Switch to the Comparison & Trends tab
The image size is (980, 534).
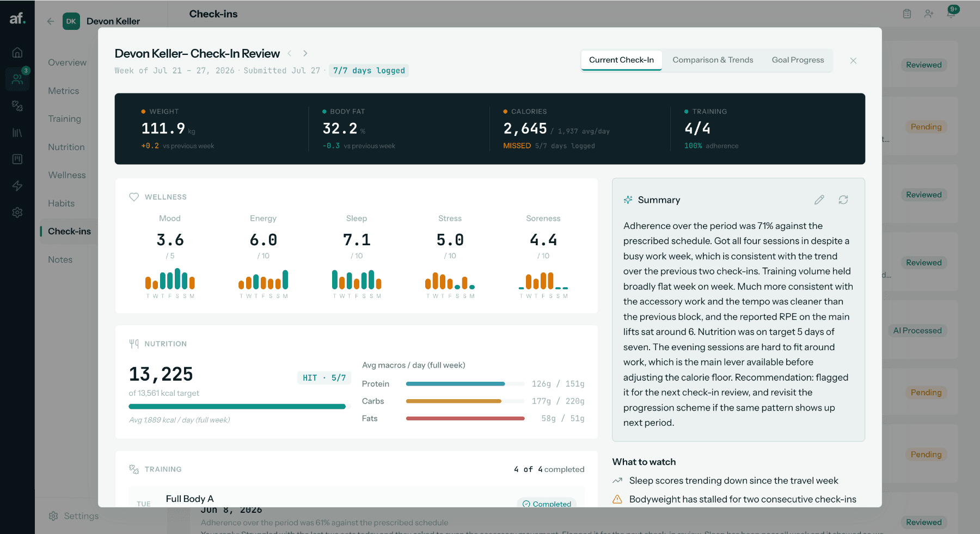pos(713,60)
